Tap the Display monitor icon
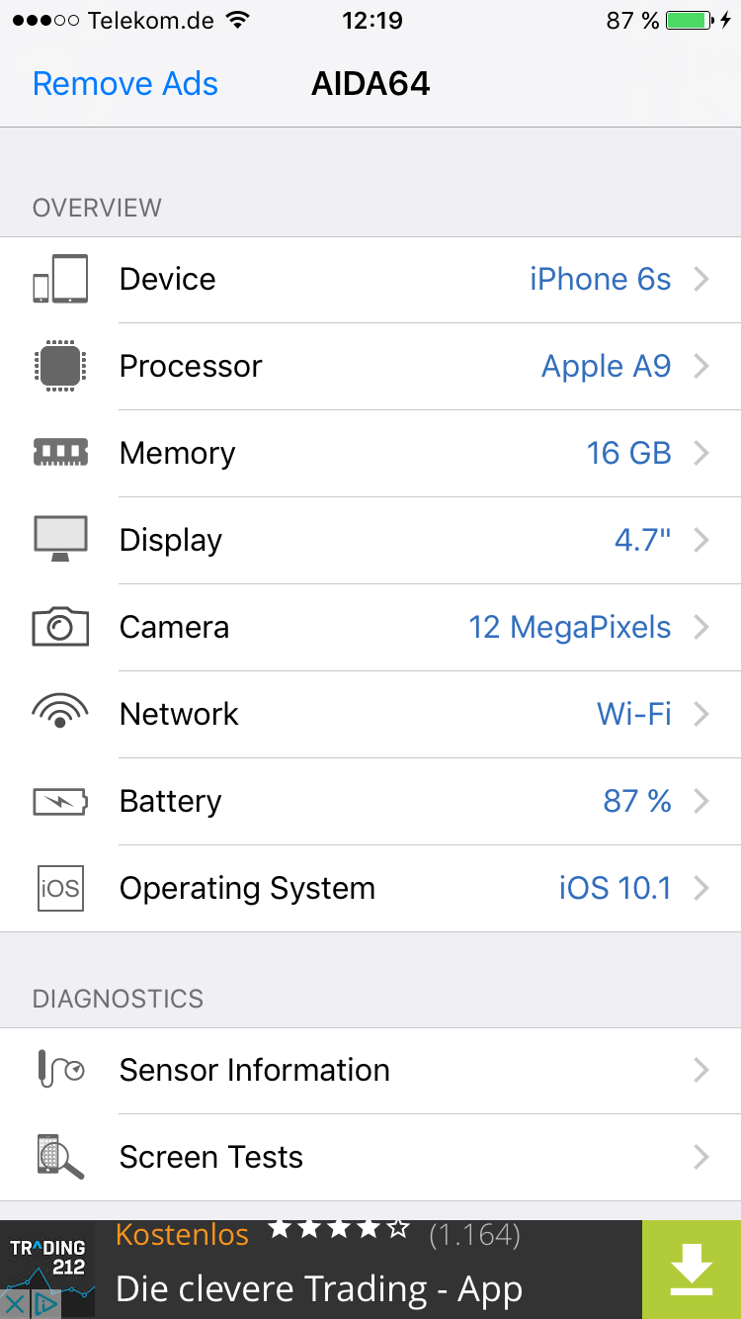This screenshot has width=741, height=1319. pyautogui.click(x=60, y=539)
